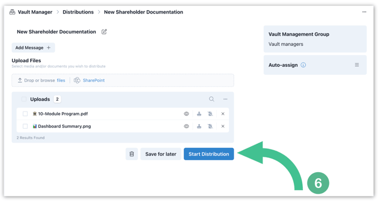
Task: Preview Dashboard Summary.png with eye icon
Action: (x=187, y=126)
